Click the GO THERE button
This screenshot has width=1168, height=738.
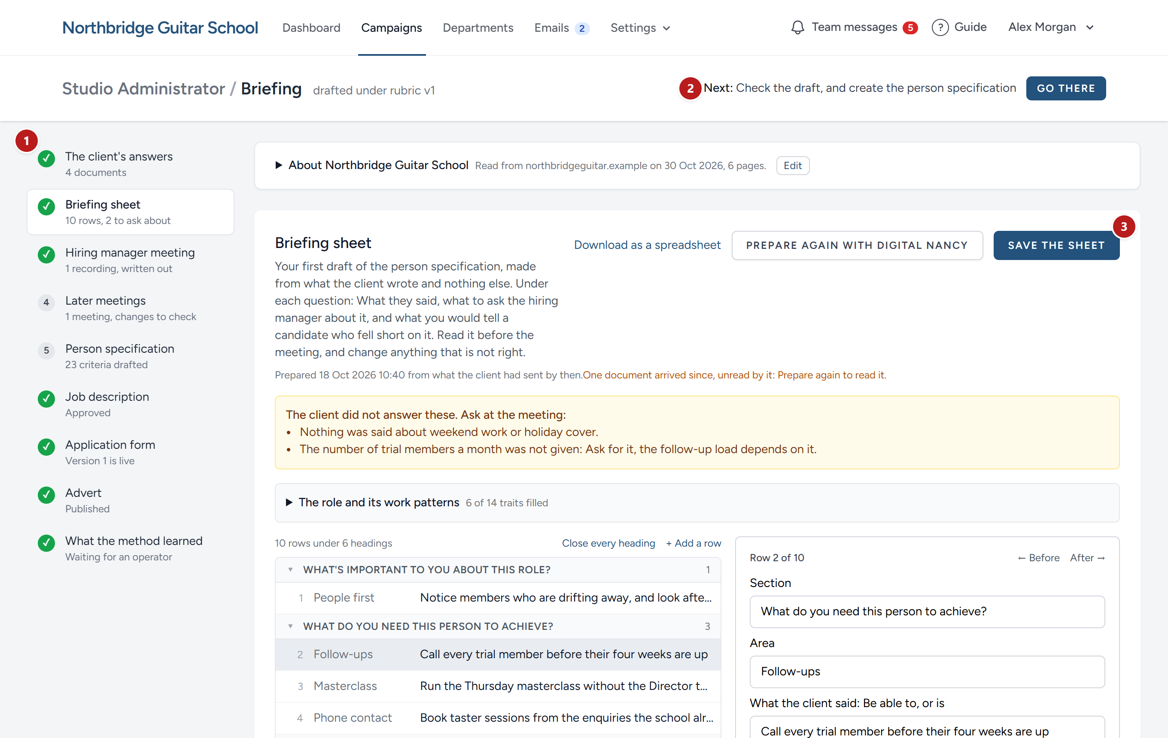(x=1066, y=88)
